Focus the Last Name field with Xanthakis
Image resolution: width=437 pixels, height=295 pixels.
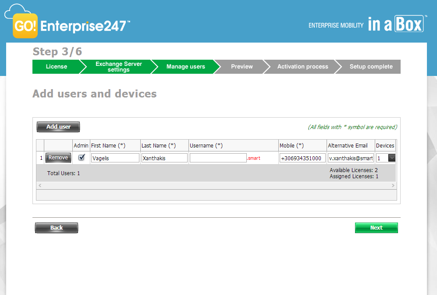[x=164, y=158]
